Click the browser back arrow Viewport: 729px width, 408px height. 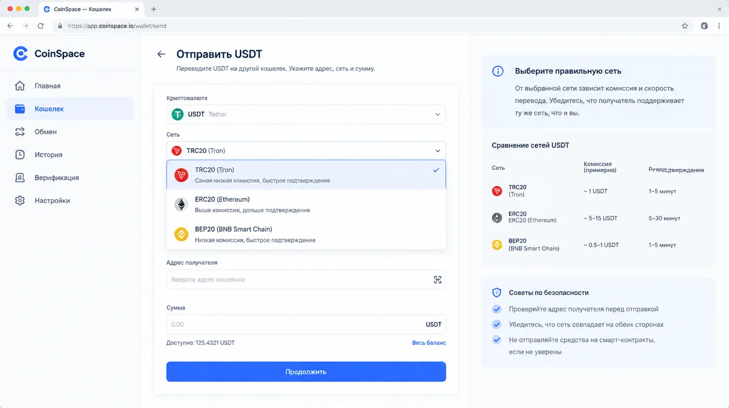click(x=10, y=25)
